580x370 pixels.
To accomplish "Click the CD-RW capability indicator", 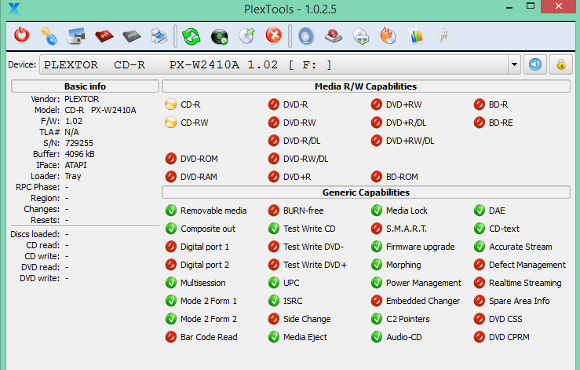I will point(170,123).
